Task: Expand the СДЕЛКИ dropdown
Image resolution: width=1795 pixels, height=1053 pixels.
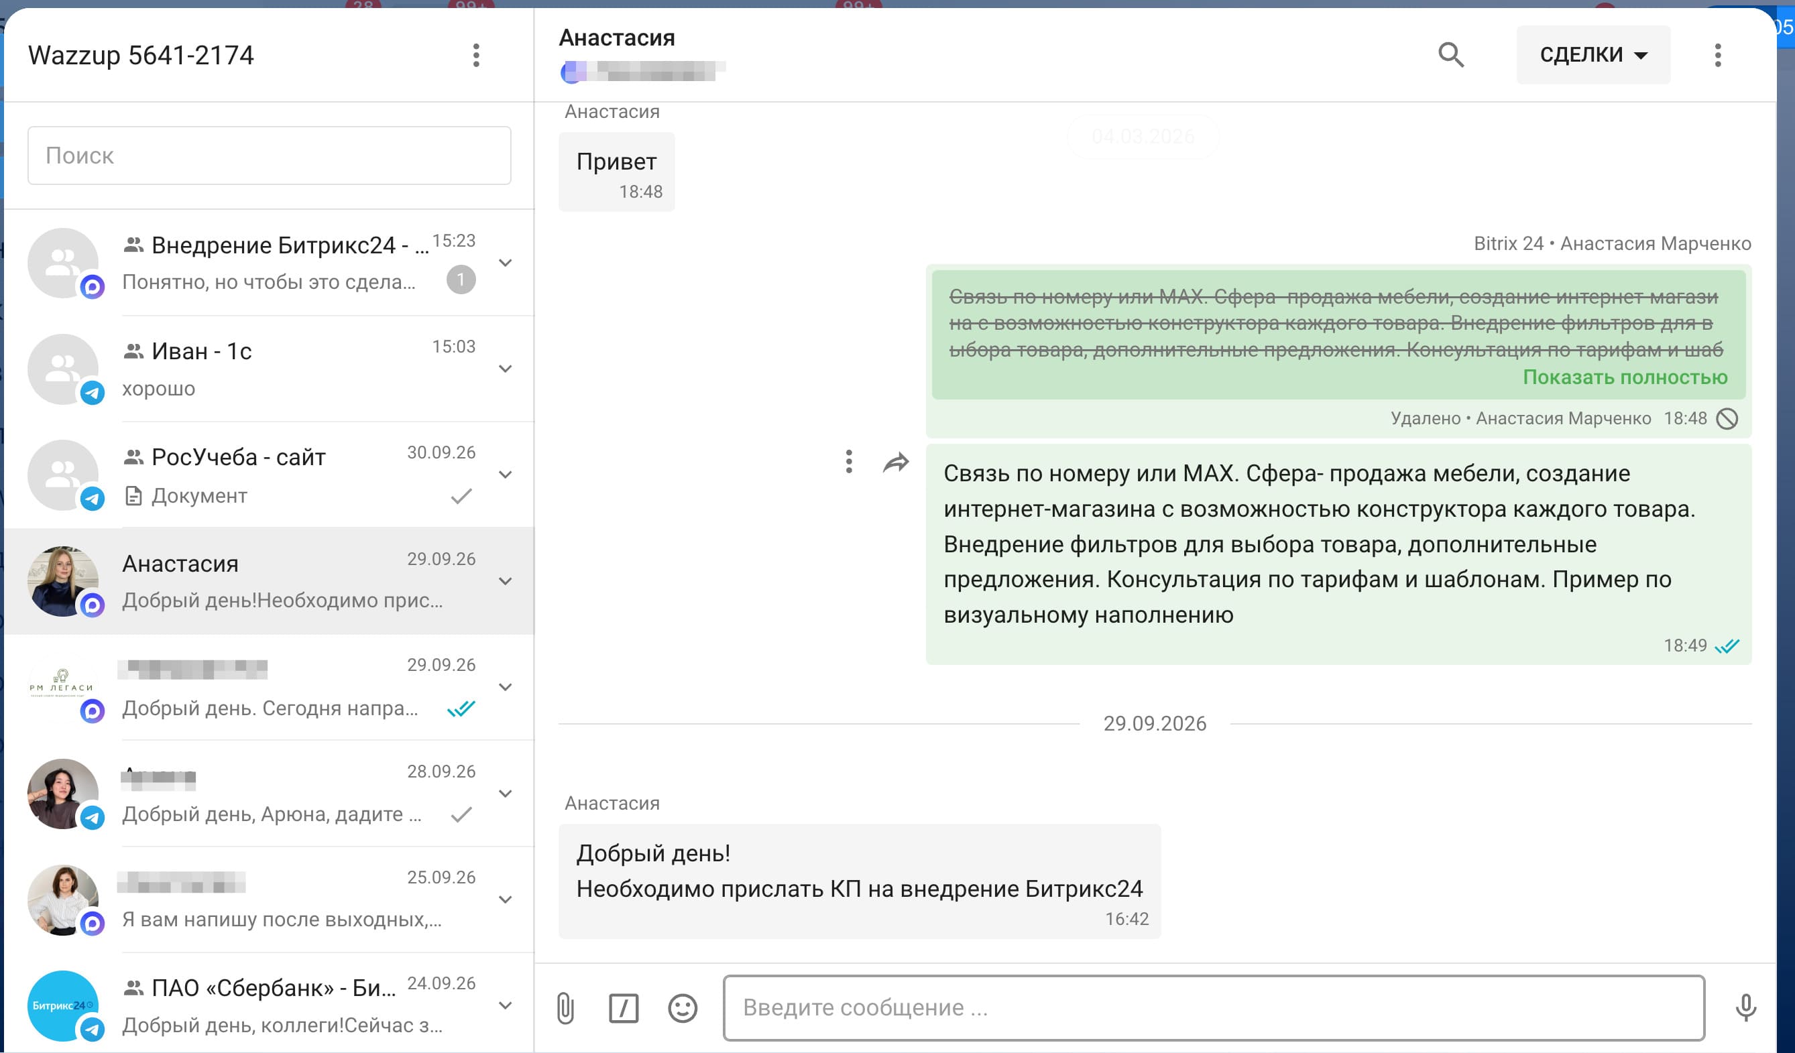Action: [x=1593, y=55]
